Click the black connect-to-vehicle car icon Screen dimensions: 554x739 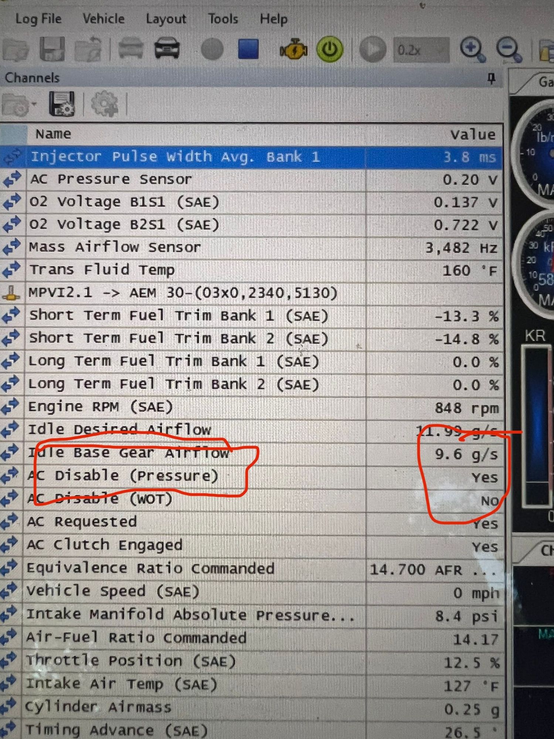pyautogui.click(x=167, y=49)
